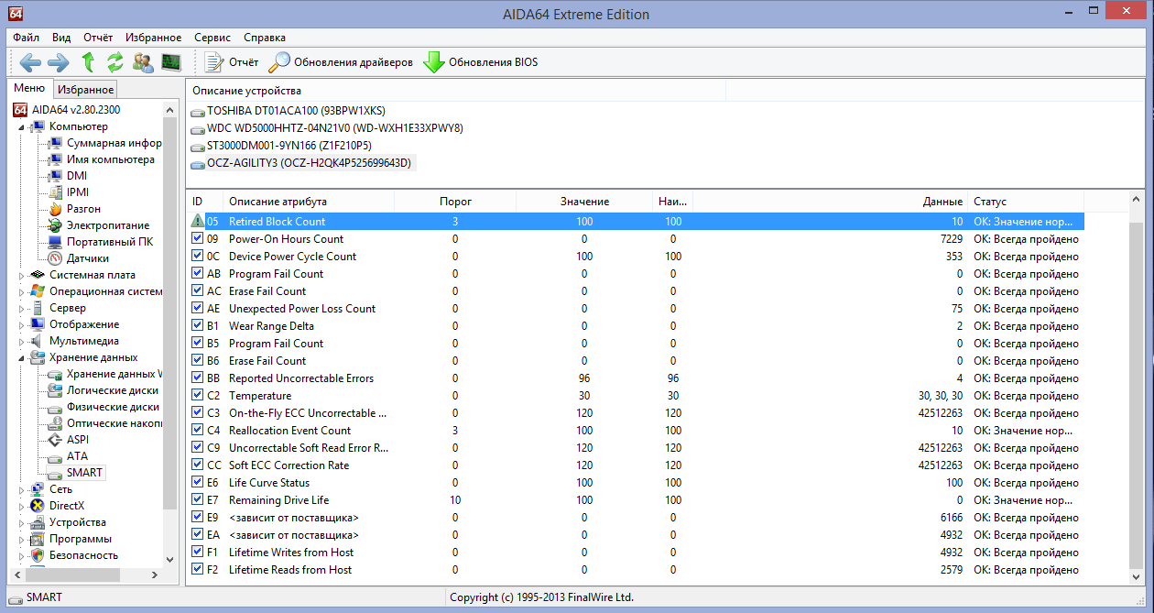The width and height of the screenshot is (1154, 613).
Task: Collapse the Хранение данных node
Action: tap(22, 357)
